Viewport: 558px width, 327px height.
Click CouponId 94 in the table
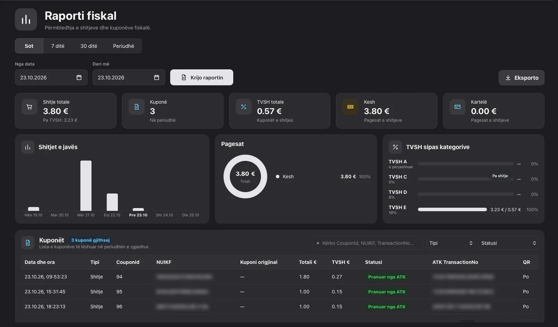119,277
